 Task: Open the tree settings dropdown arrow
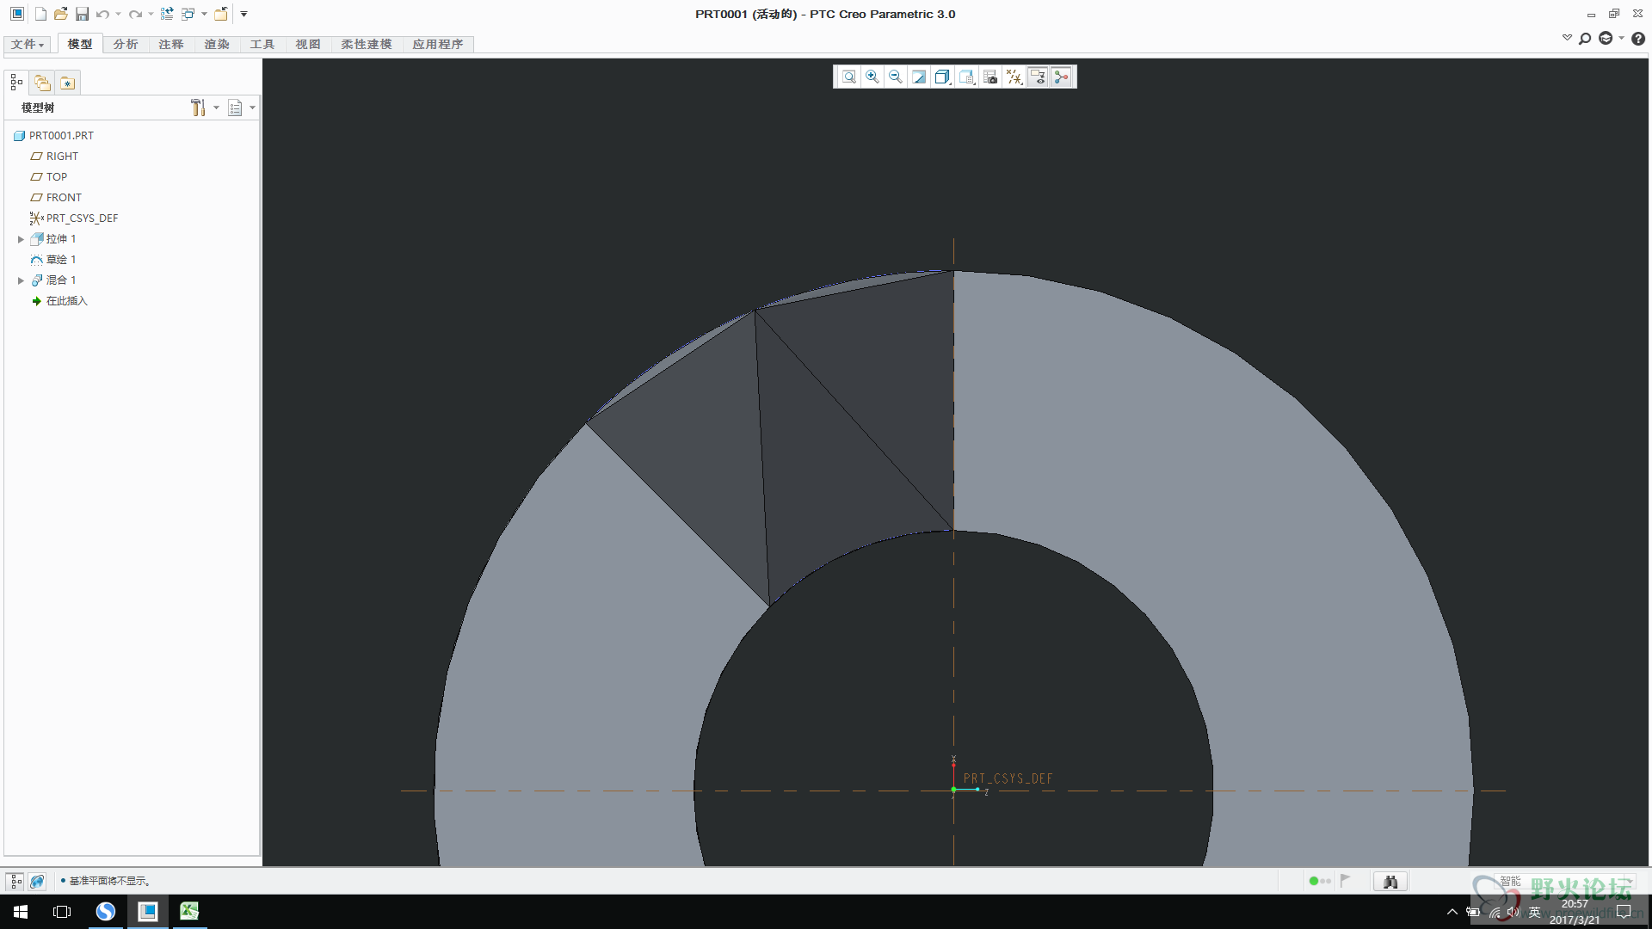[216, 108]
